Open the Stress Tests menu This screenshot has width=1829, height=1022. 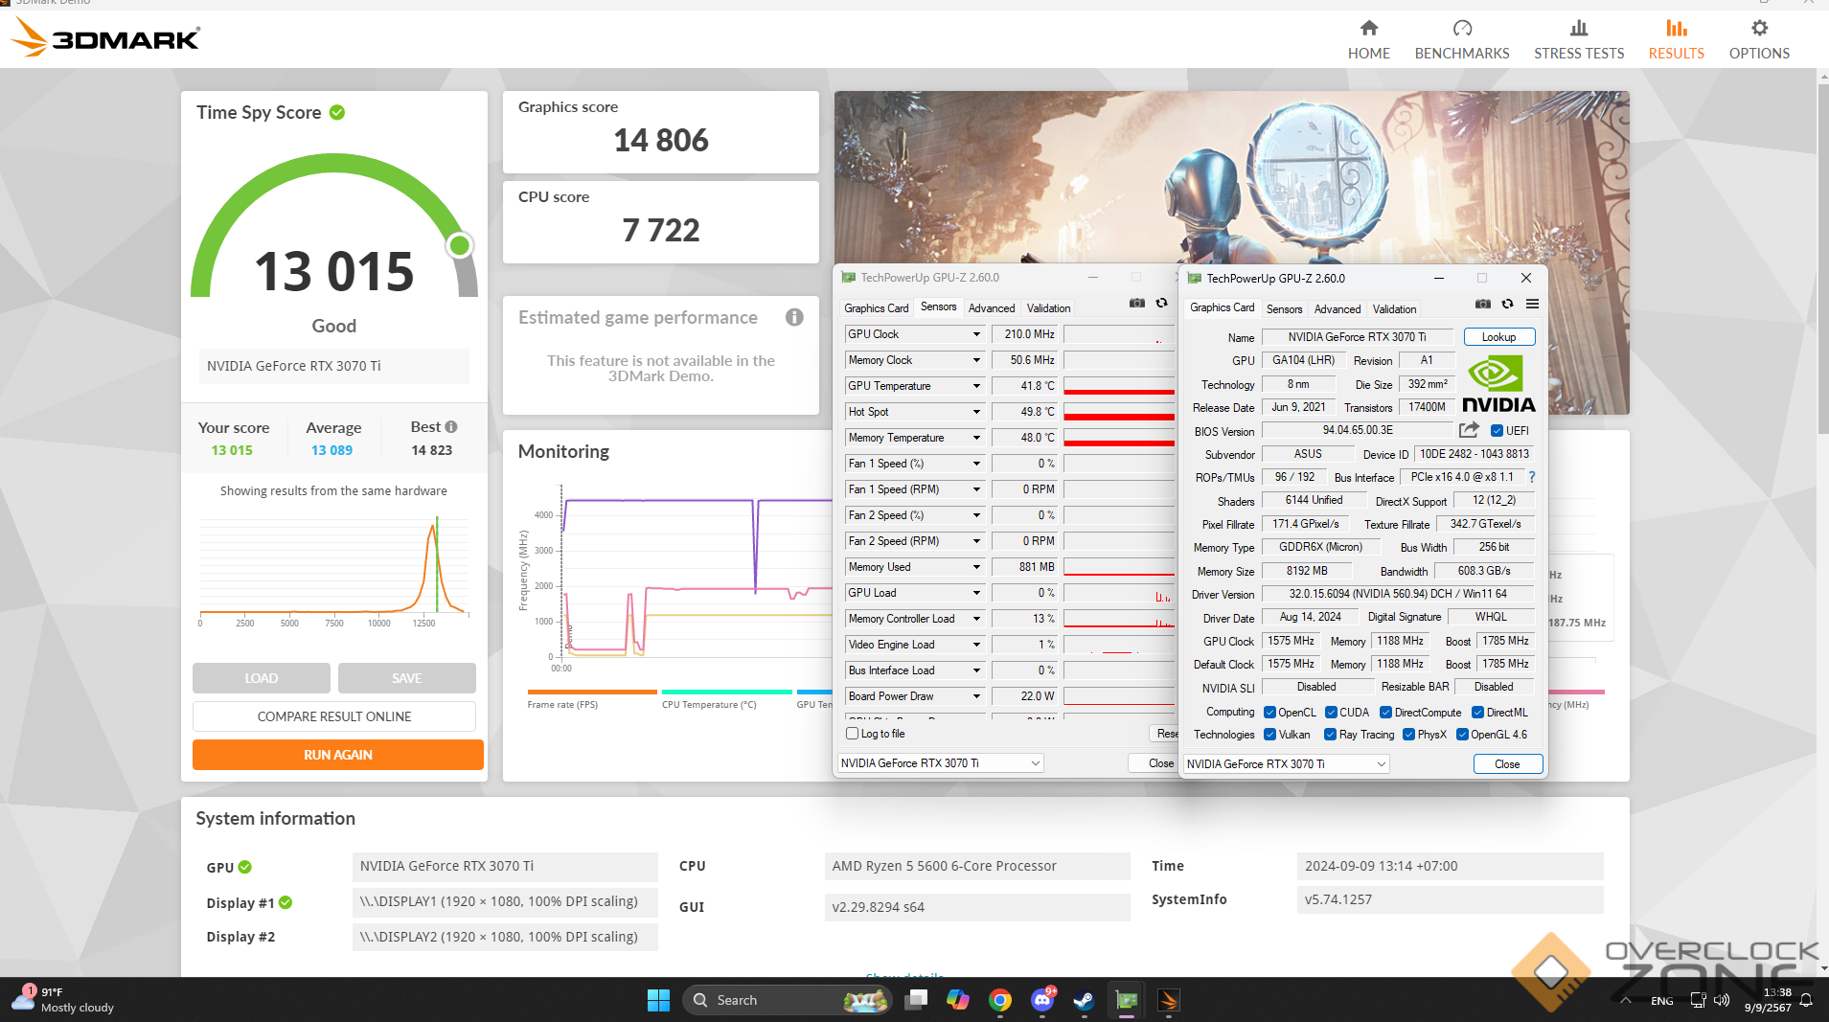(x=1578, y=39)
